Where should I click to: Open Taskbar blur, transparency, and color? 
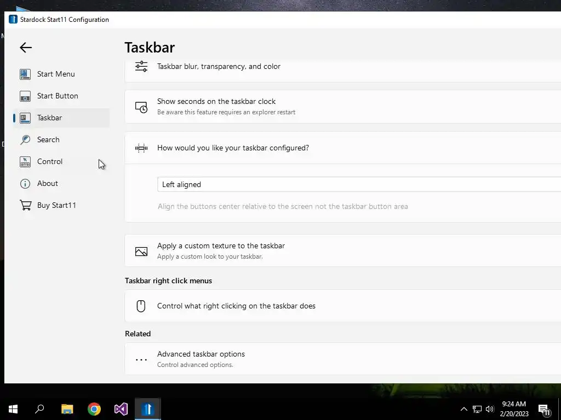[x=343, y=71]
